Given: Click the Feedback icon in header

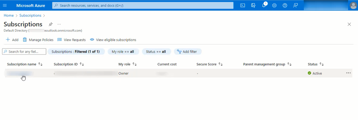Looking at the screenshot, I should click(x=295, y=6).
